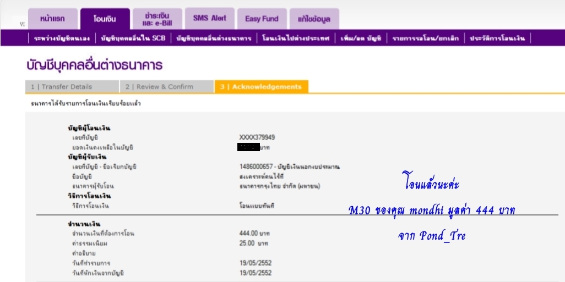Click the blacked-out account balance field

click(248, 147)
